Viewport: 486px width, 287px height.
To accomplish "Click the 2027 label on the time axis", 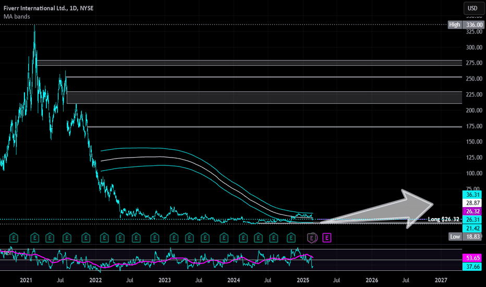I will click(x=441, y=280).
